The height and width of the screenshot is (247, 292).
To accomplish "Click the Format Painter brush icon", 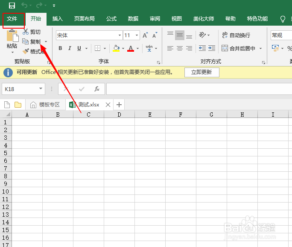I will pos(26,51).
